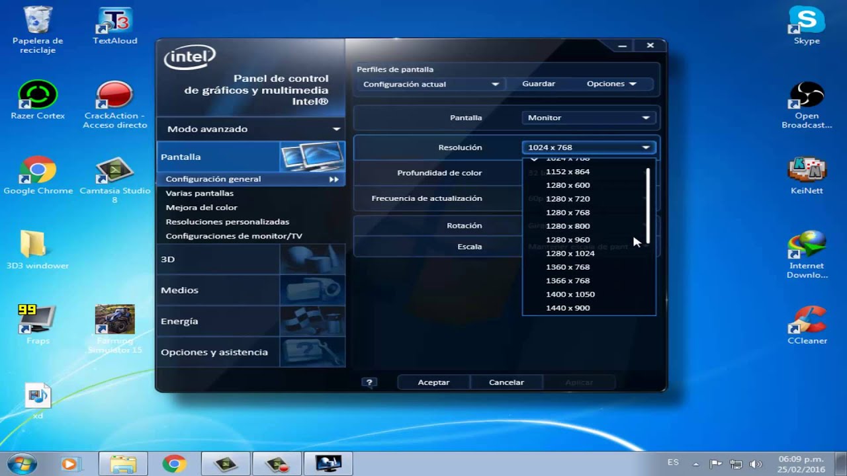Open the Open Broadcaster desktop shortcut
Screen dimensions: 847x476
pyautogui.click(x=807, y=104)
